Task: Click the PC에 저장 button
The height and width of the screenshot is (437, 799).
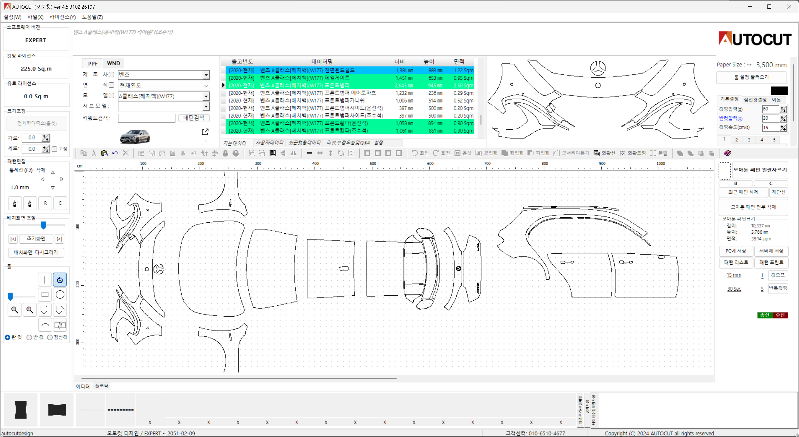Action: [736, 251]
